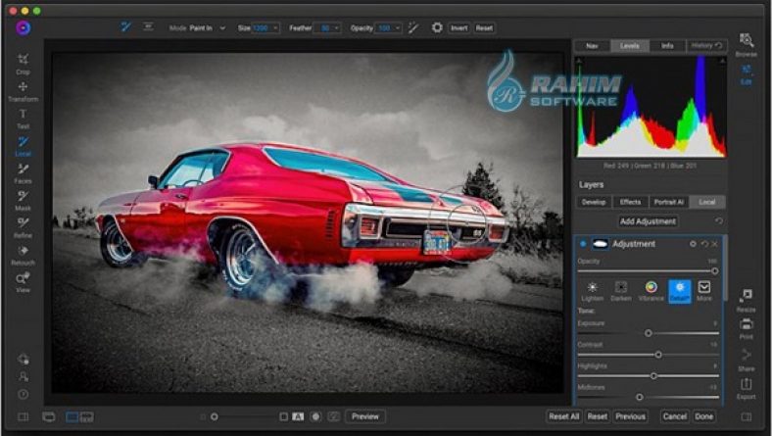772x436 pixels.
Task: Toggle the Preview button
Action: pos(364,416)
